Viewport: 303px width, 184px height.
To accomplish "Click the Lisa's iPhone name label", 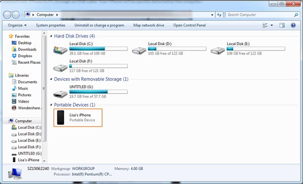I will tap(80, 115).
